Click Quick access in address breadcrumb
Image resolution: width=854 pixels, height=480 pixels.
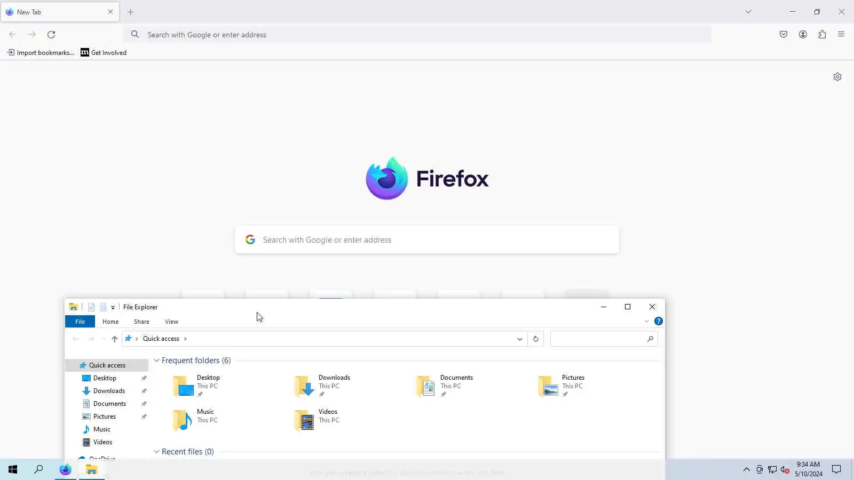coord(161,339)
